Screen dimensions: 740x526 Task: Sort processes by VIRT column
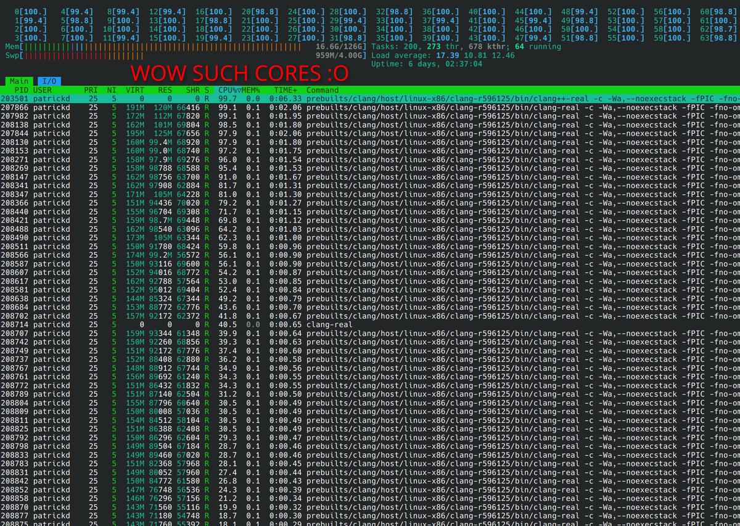pyautogui.click(x=135, y=90)
